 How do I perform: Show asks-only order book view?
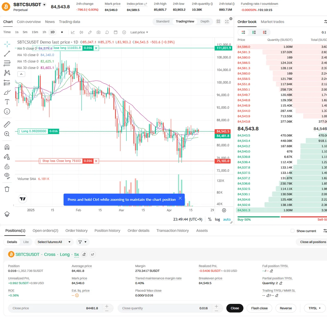pos(265,32)
